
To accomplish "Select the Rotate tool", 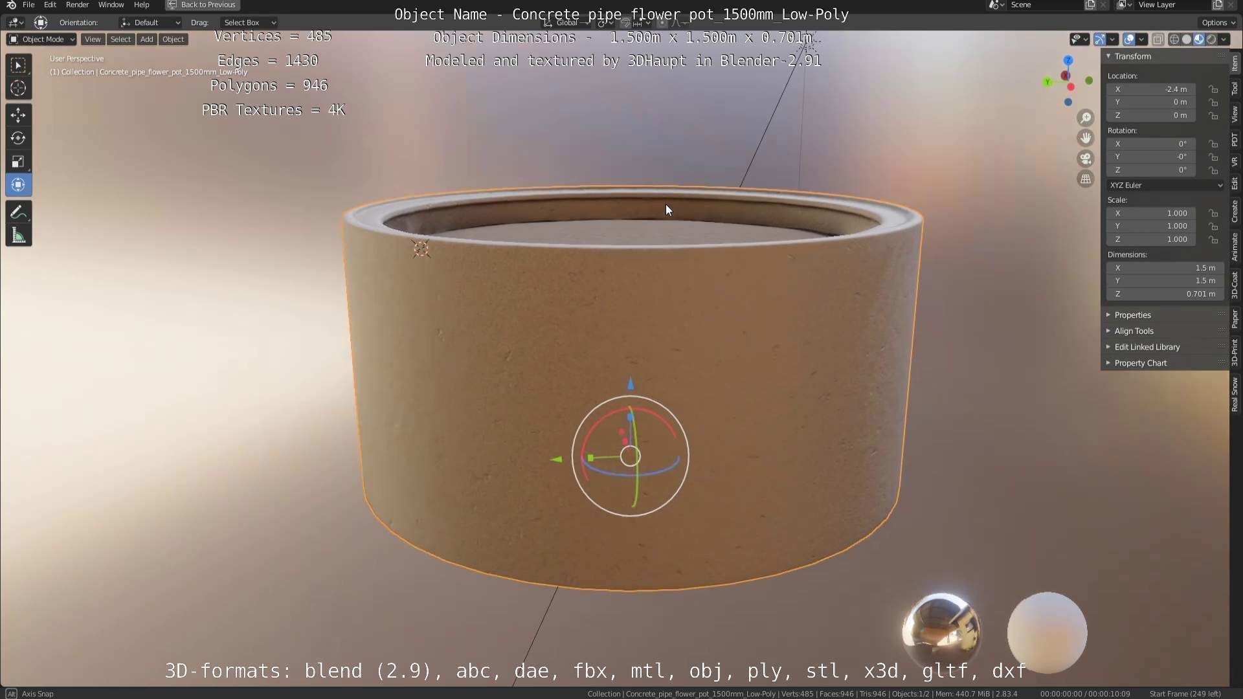I will (18, 138).
